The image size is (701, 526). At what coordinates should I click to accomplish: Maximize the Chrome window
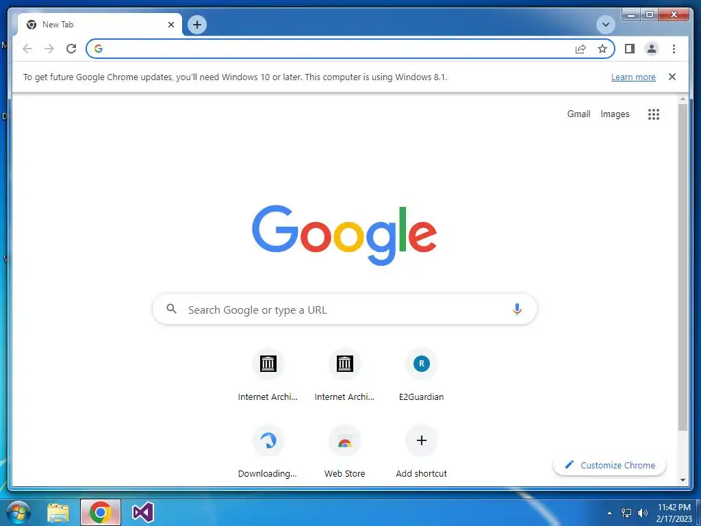[x=649, y=15]
